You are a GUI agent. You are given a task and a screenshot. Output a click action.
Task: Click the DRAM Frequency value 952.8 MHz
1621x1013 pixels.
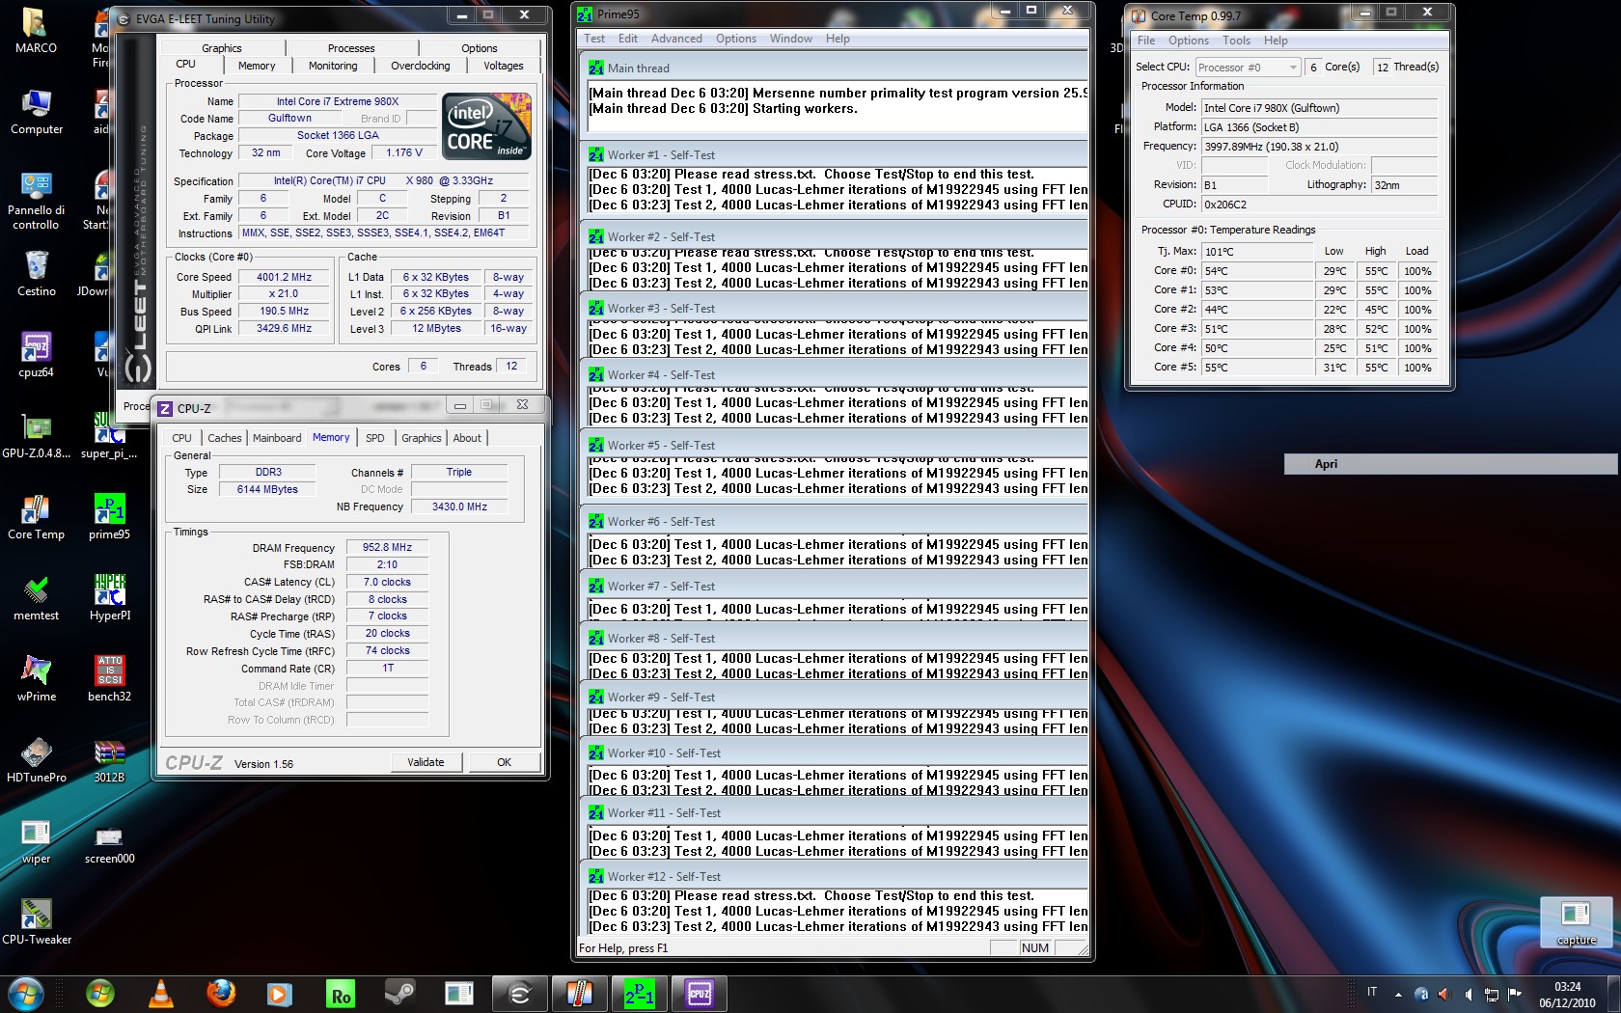tap(387, 548)
